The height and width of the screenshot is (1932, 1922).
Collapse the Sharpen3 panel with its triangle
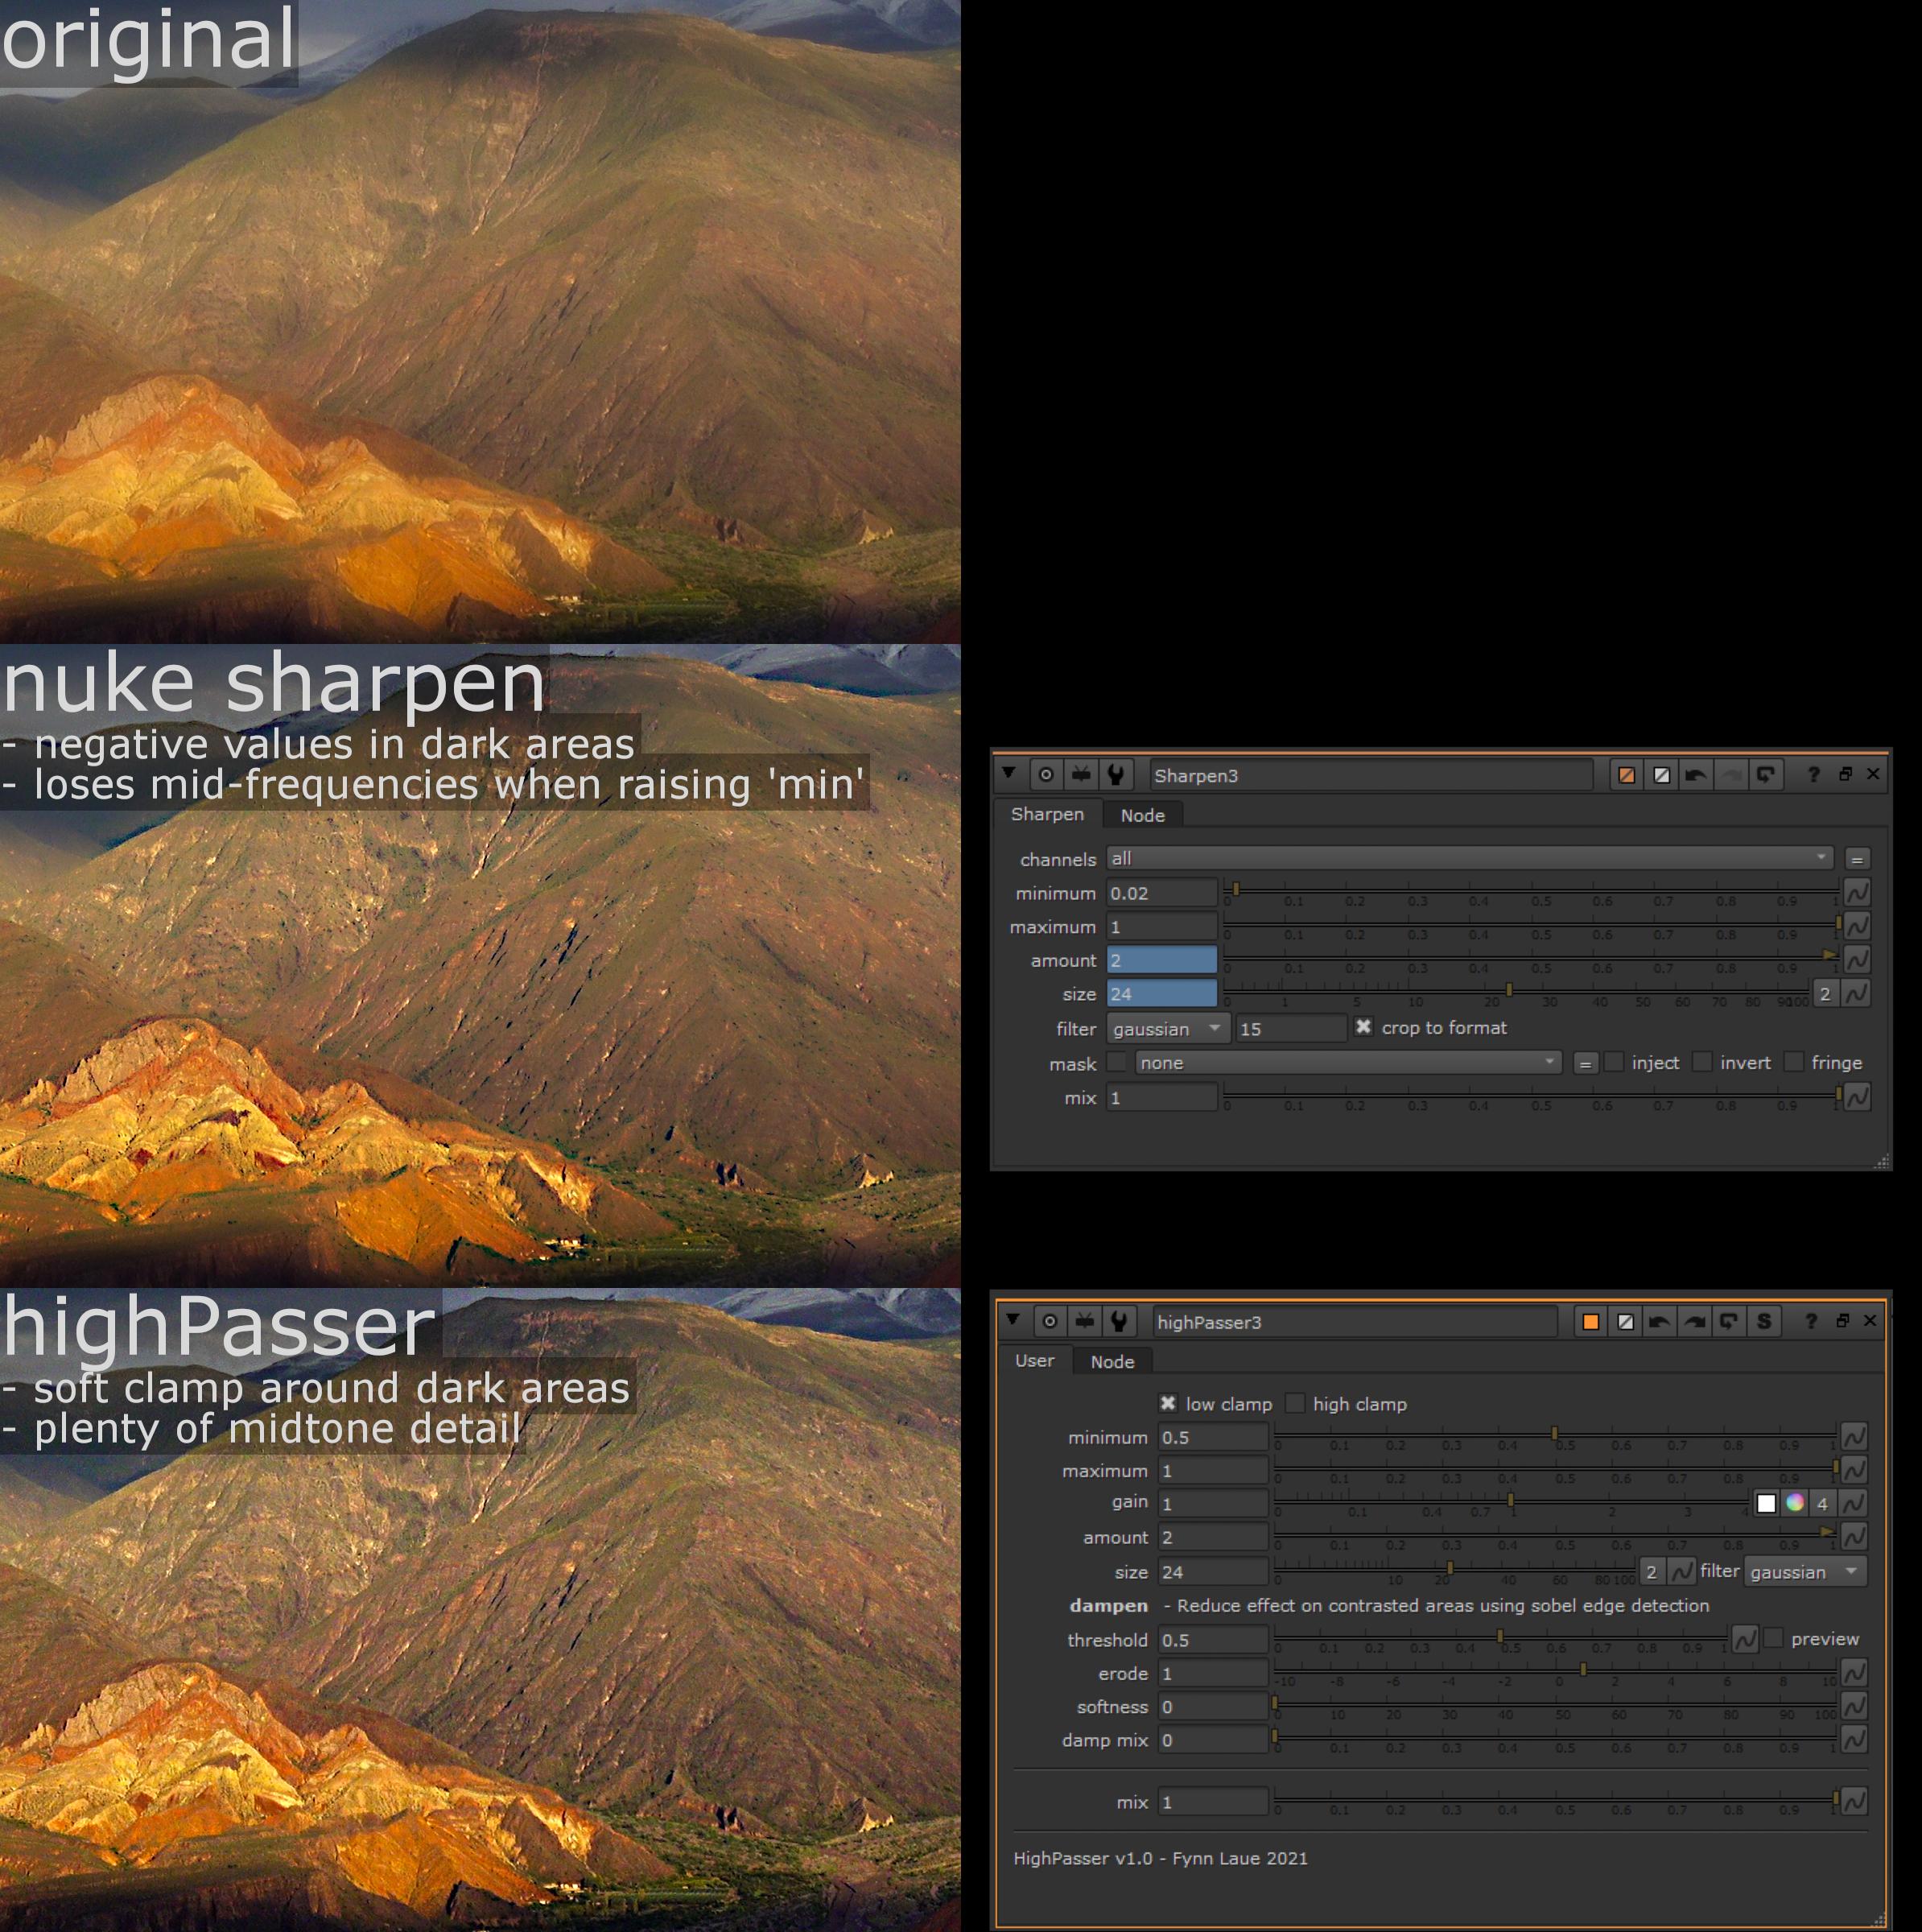[x=1009, y=773]
